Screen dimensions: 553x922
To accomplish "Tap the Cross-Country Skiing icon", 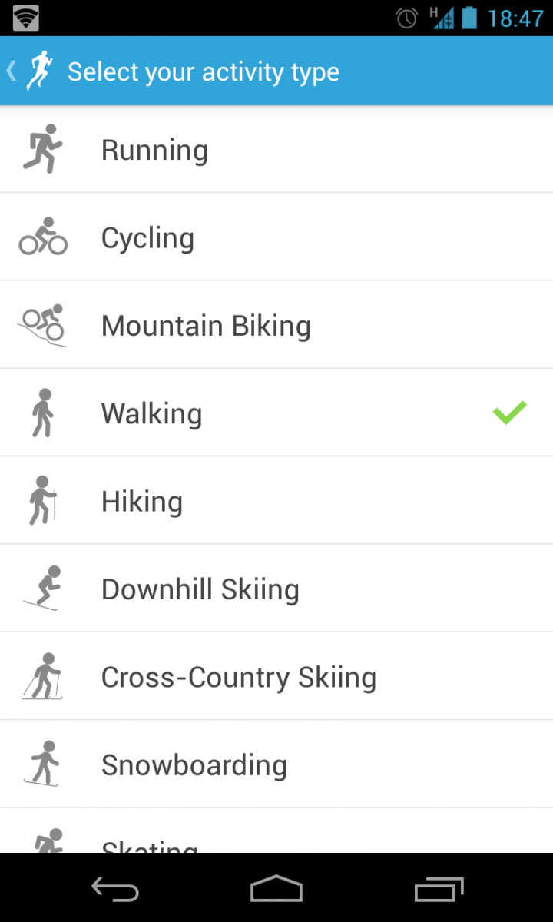I will pyautogui.click(x=42, y=676).
